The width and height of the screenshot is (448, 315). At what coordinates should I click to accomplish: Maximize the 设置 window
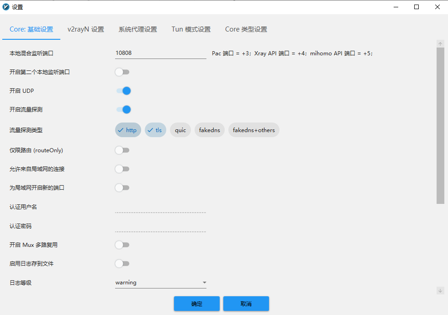pyautogui.click(x=416, y=7)
